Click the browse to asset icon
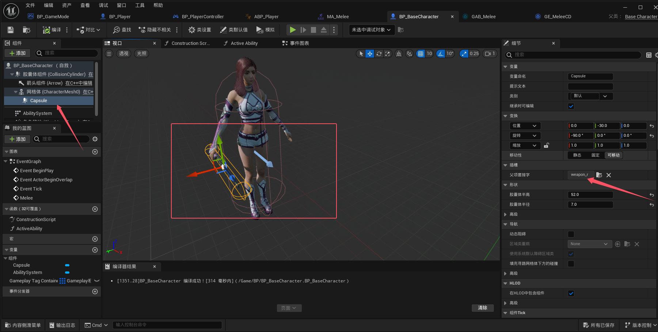This screenshot has width=658, height=332. tap(26, 30)
